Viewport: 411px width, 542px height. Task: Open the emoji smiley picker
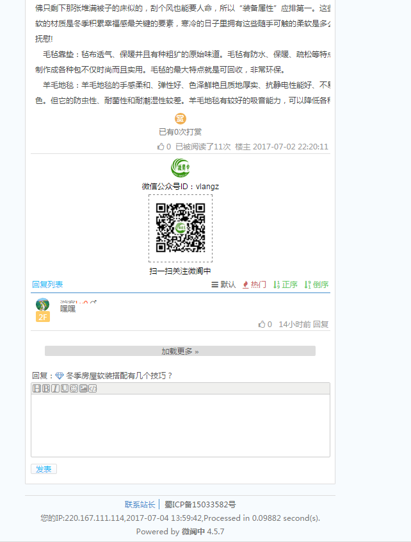click(x=74, y=389)
